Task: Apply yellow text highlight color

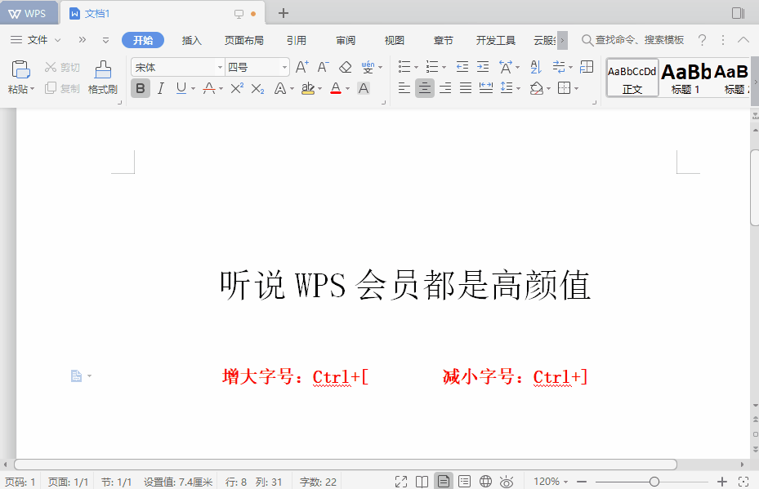Action: (x=308, y=88)
